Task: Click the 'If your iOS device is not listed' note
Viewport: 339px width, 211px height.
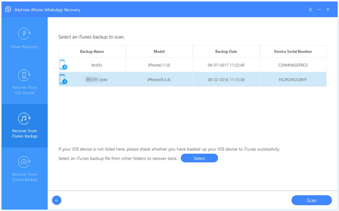Action: click(169, 149)
